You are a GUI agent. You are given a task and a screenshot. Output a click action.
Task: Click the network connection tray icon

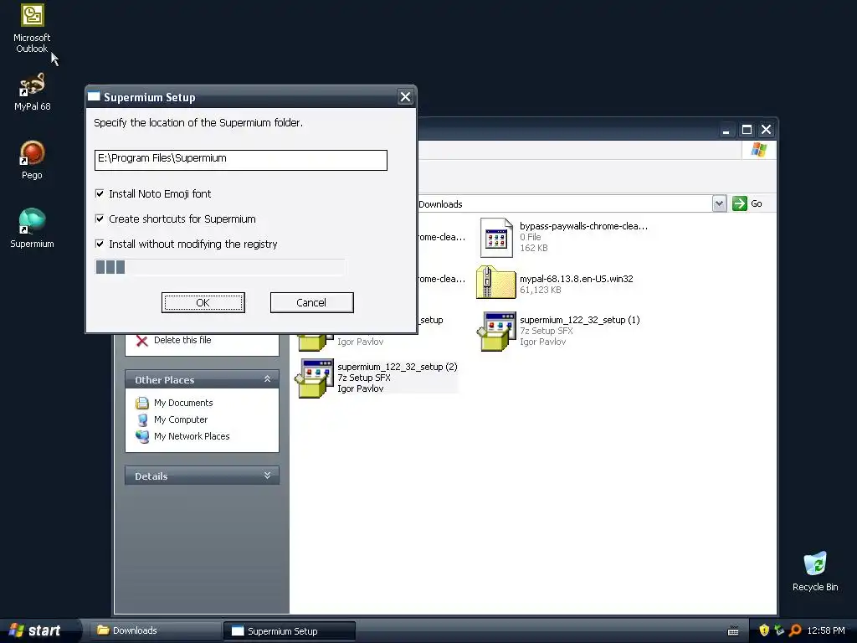(779, 630)
